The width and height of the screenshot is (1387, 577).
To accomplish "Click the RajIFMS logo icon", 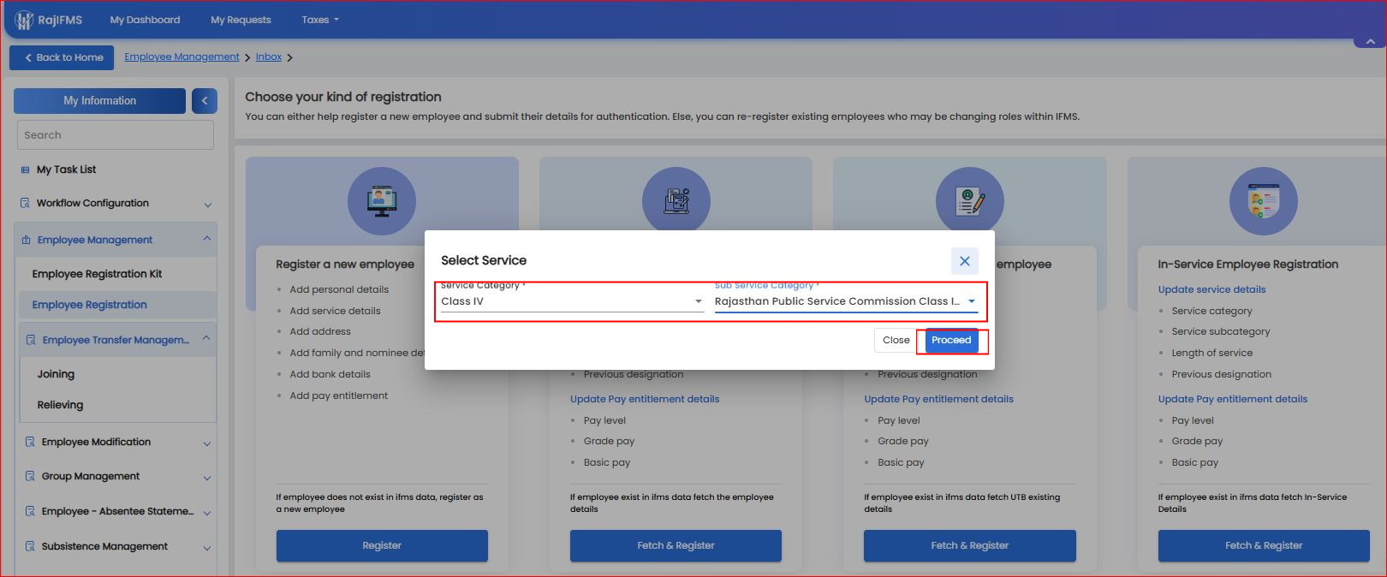I will coord(24,20).
